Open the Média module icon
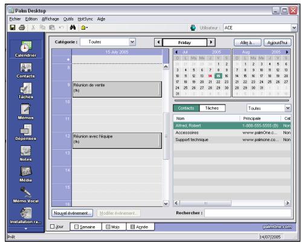The image size is (301, 243). (x=26, y=174)
